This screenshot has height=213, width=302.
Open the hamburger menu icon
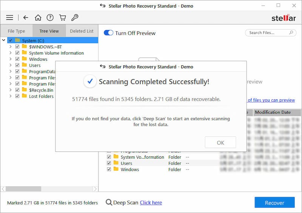(9, 18)
